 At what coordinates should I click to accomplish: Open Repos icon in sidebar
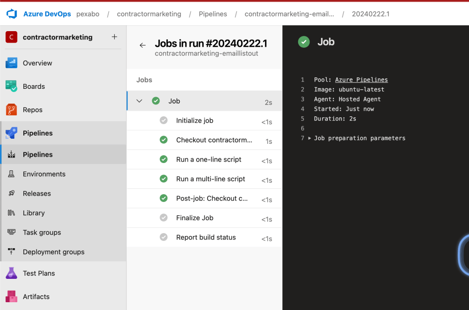pos(11,109)
